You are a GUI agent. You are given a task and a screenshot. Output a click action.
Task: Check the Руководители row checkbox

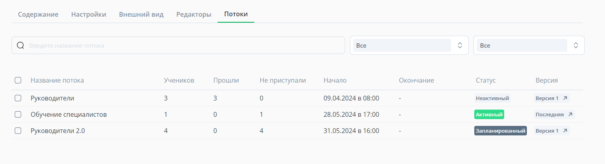coord(18,98)
